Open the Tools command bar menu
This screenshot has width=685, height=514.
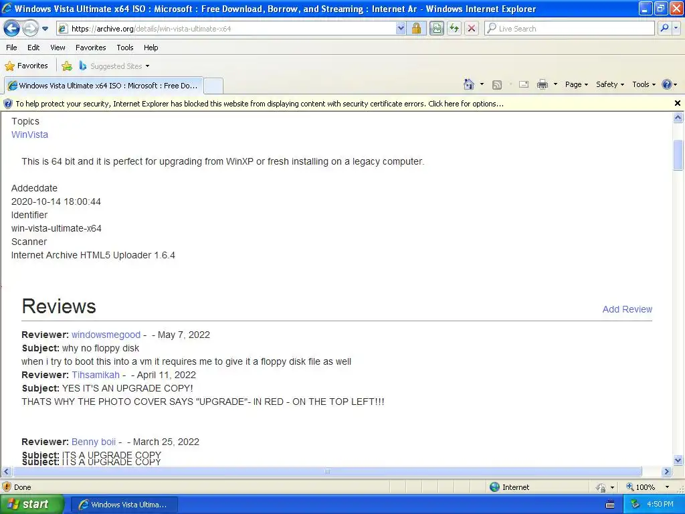point(644,85)
